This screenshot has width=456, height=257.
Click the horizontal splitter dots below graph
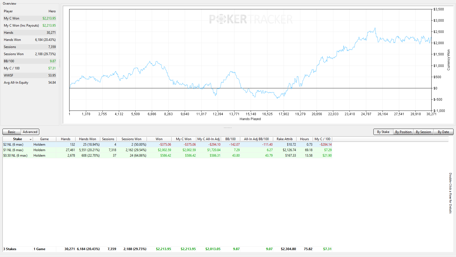click(x=228, y=128)
